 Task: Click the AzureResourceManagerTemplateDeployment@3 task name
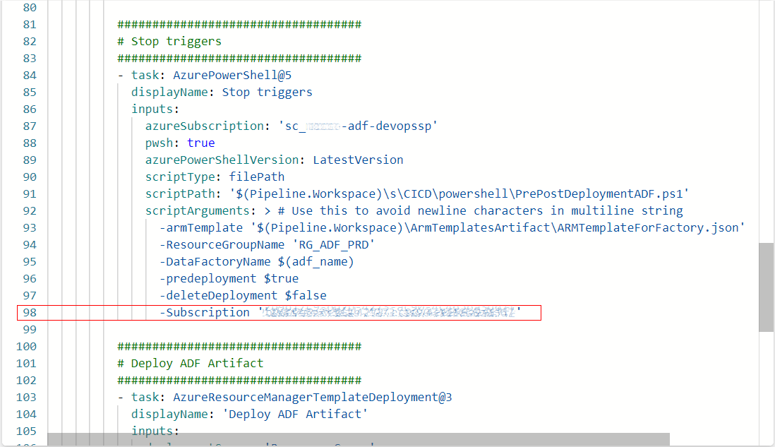[313, 397]
